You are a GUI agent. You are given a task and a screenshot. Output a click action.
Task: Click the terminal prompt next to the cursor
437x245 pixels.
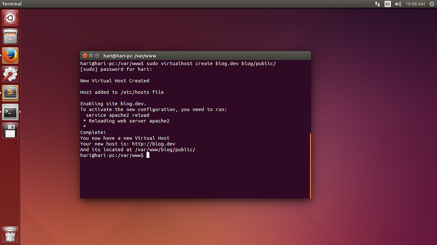click(147, 155)
